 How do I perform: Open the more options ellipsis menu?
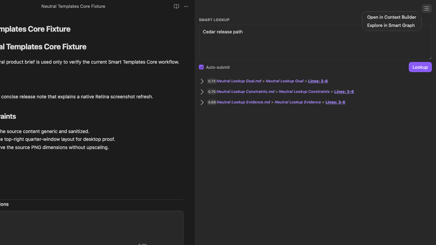[186, 6]
